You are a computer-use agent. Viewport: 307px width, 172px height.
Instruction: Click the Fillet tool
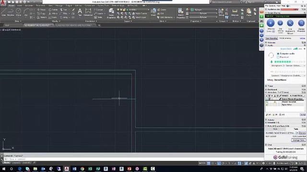click(x=64, y=13)
